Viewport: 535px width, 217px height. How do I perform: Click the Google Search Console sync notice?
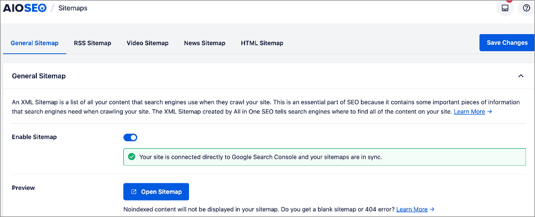(x=261, y=157)
